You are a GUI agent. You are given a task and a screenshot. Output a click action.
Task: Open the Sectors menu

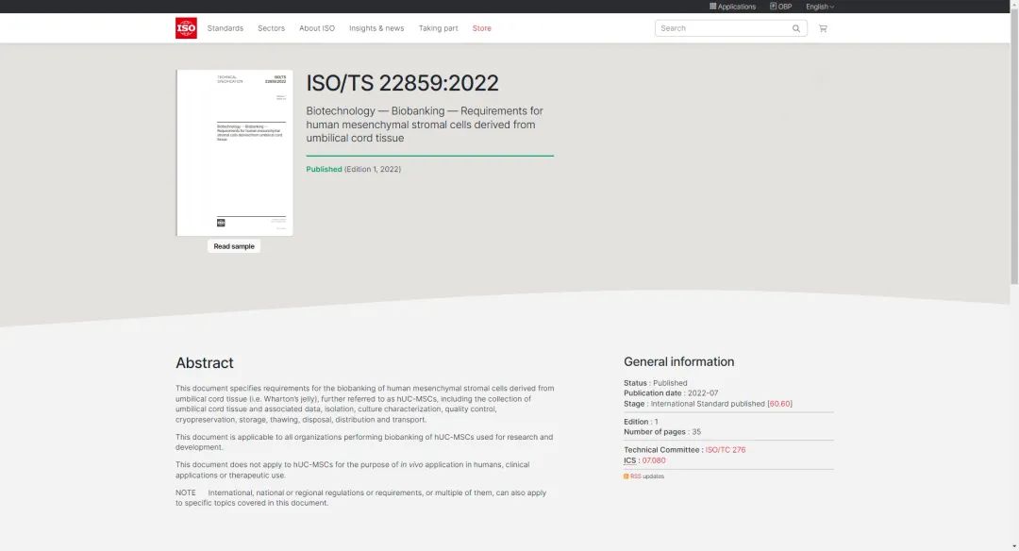(x=271, y=28)
